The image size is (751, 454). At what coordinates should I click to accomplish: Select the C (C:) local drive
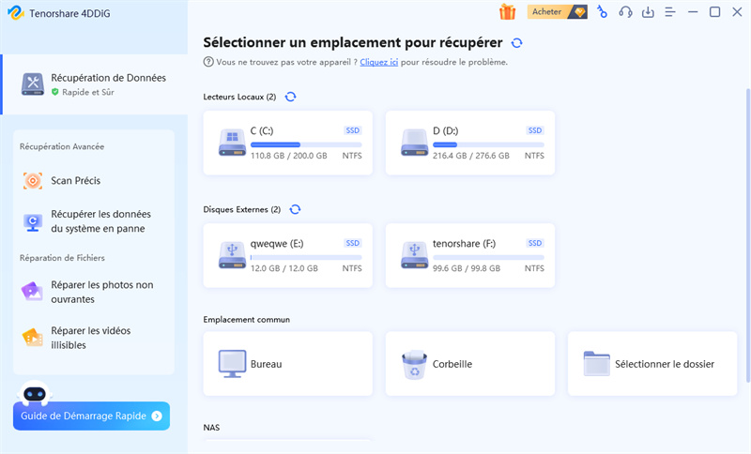(x=287, y=143)
